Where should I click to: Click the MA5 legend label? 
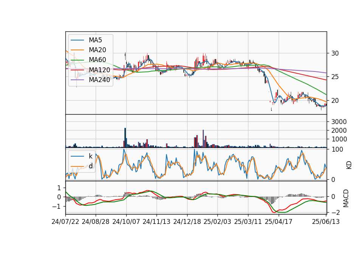95,40
